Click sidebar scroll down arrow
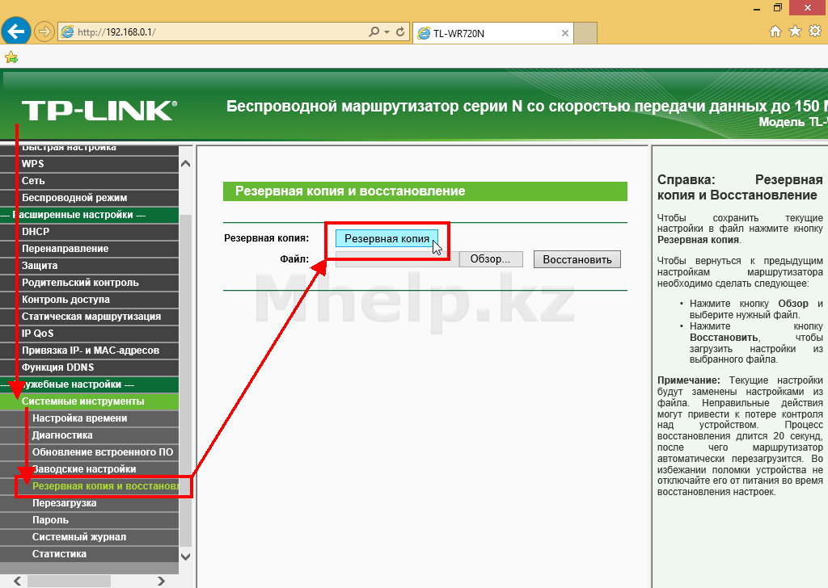Viewport: 828px width, 588px height. (x=185, y=556)
